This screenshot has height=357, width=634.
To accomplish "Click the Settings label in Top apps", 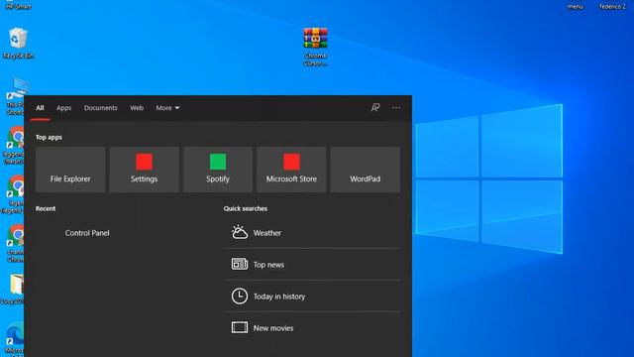I will (144, 178).
